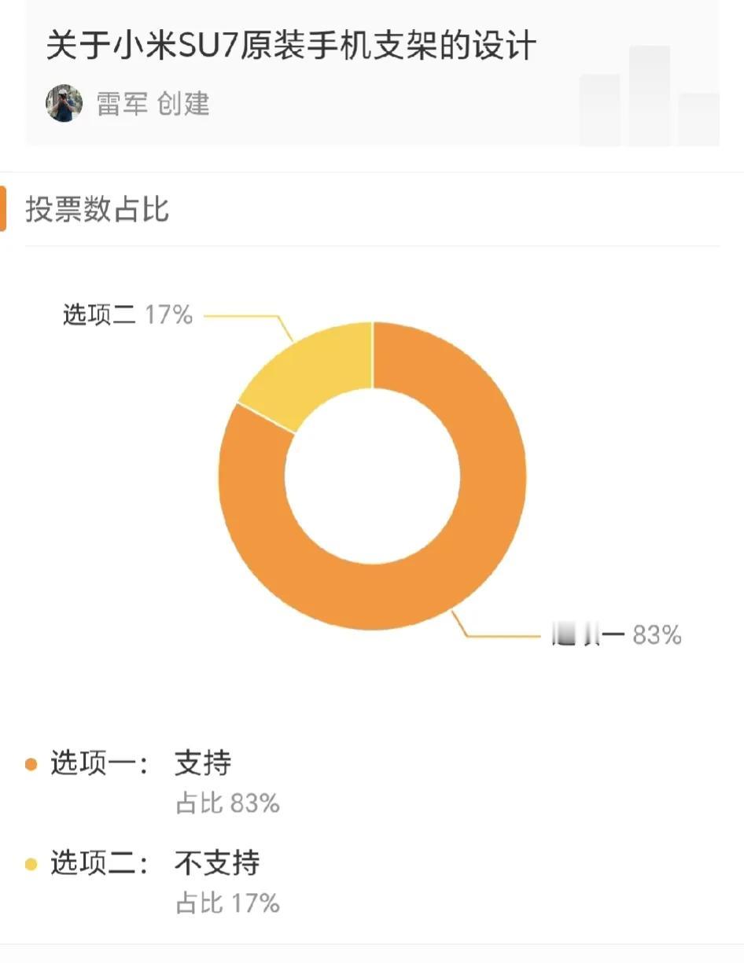The width and height of the screenshot is (744, 963).
Task: Select the 选项一： legend label
Action: [x=100, y=763]
